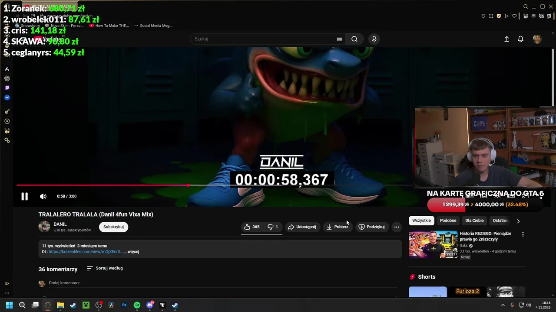Open the DANIL channel name link
This screenshot has width=556, height=312.
click(60, 224)
